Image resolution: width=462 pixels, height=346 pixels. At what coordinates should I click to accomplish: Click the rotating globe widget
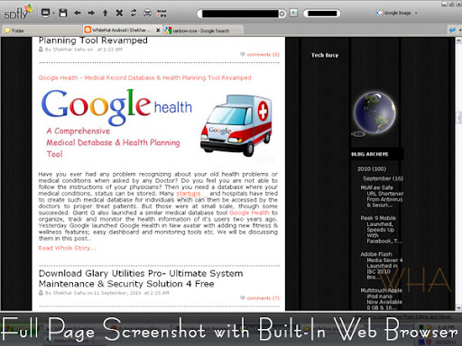[x=374, y=113]
